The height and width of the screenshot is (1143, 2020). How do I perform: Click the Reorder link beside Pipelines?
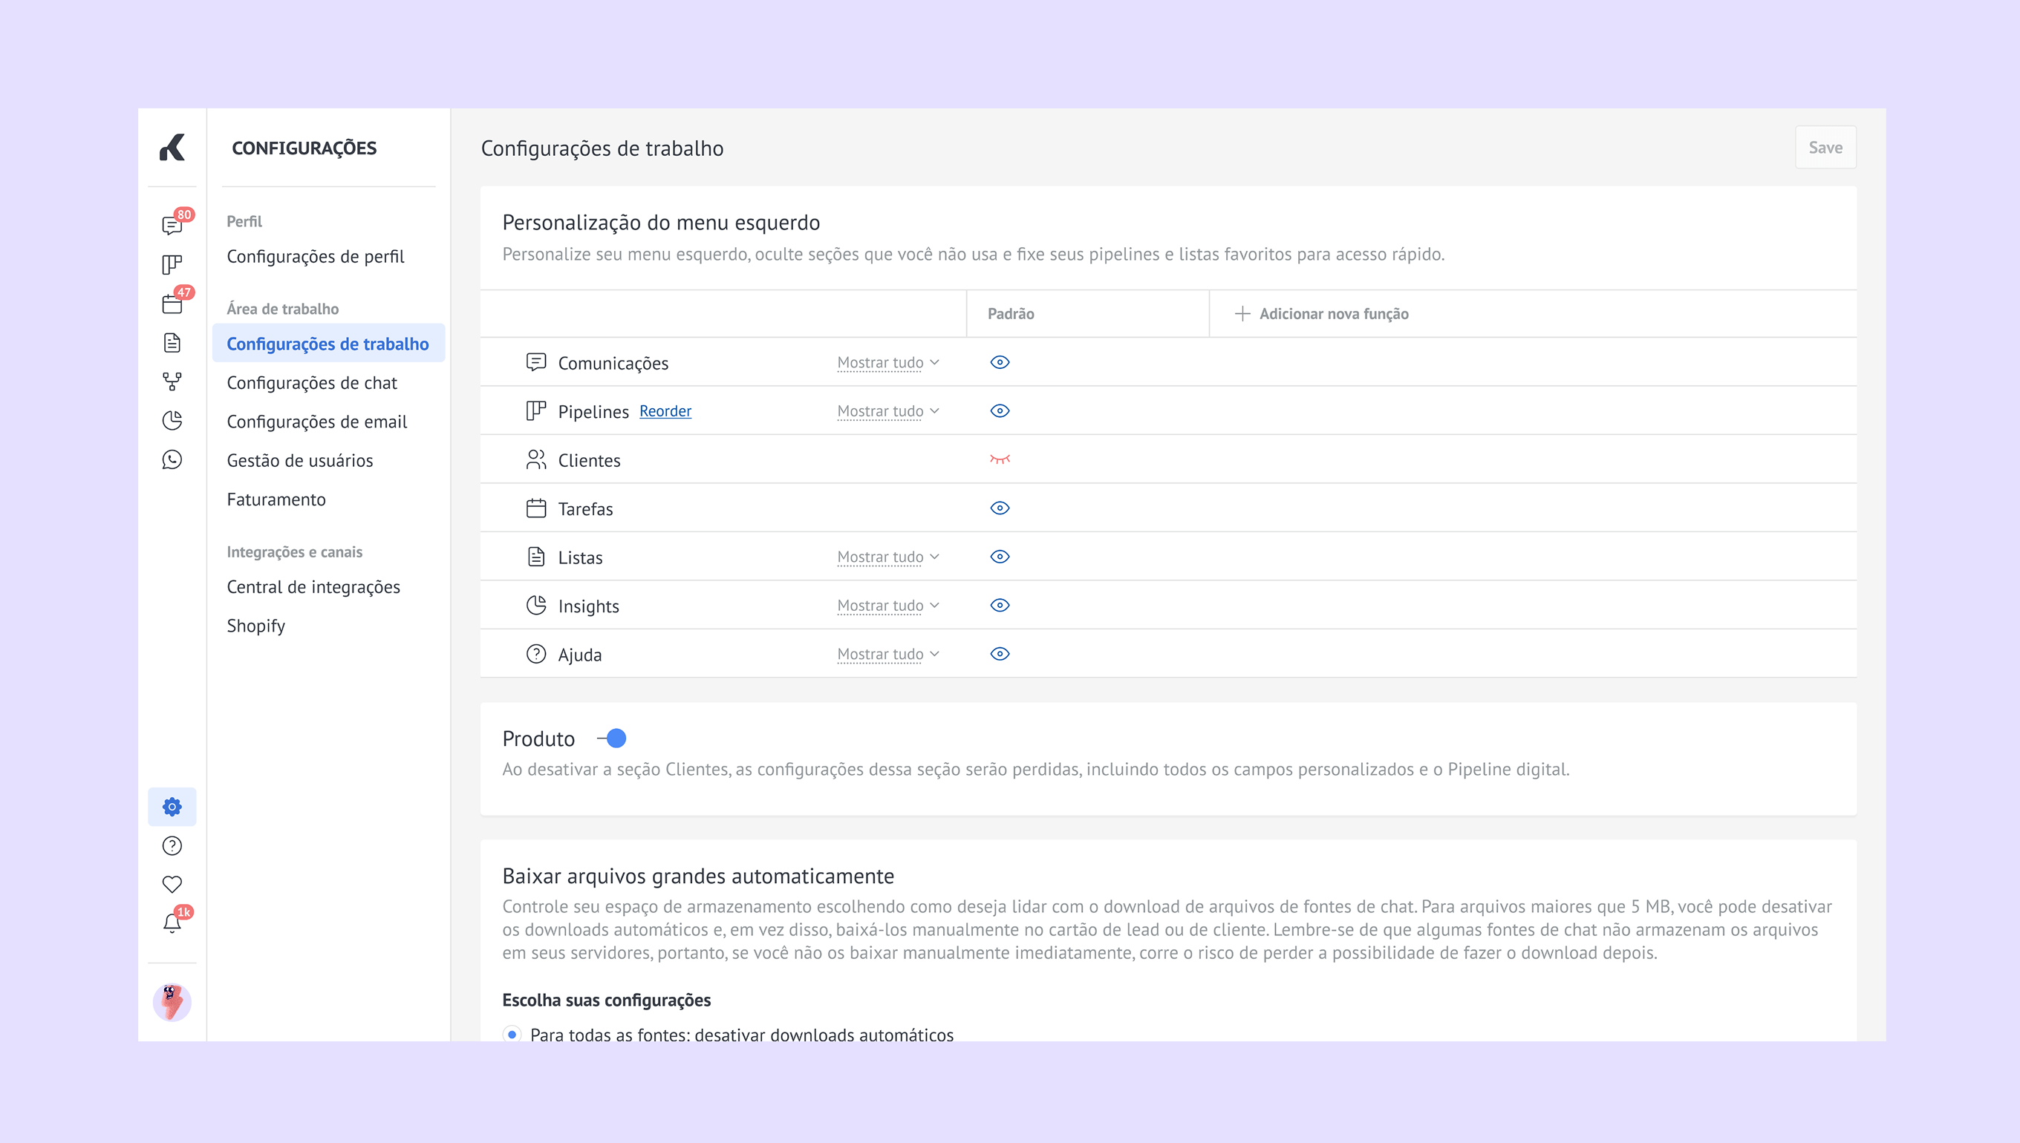[x=665, y=411]
